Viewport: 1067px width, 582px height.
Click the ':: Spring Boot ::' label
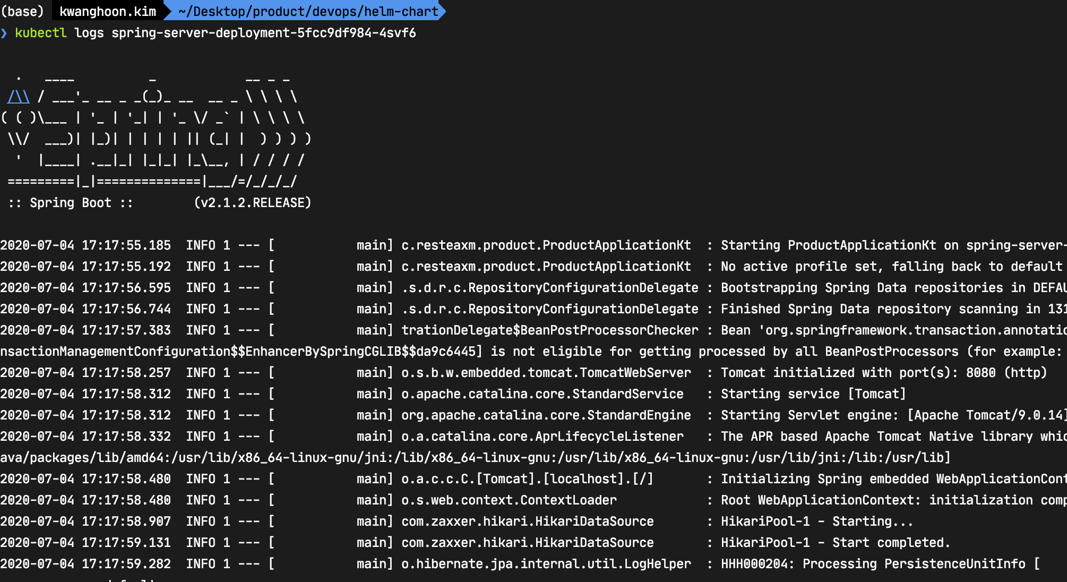pos(71,203)
